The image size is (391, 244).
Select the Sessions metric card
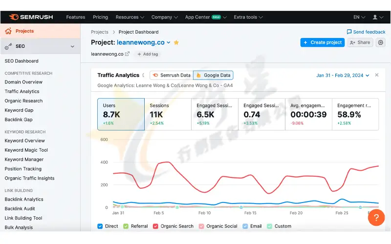point(168,114)
